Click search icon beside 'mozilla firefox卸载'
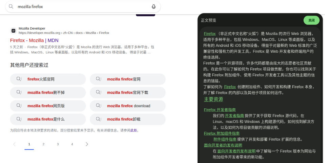Screen dimensions: 325x163 point(99,119)
